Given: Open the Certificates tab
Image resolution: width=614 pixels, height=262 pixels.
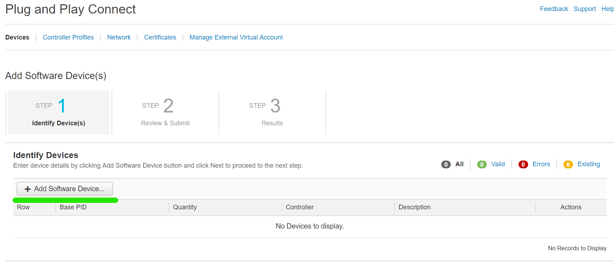Looking at the screenshot, I should pos(160,37).
